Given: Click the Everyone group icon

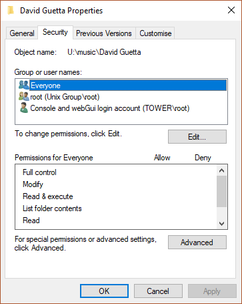Looking at the screenshot, I should (23, 85).
